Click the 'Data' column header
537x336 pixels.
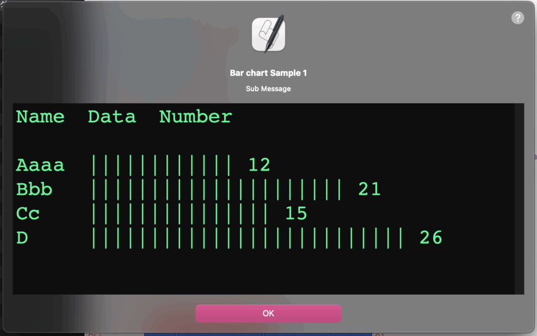pos(112,117)
